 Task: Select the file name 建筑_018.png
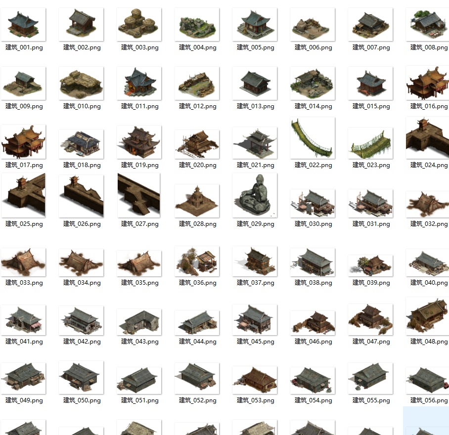(x=81, y=165)
